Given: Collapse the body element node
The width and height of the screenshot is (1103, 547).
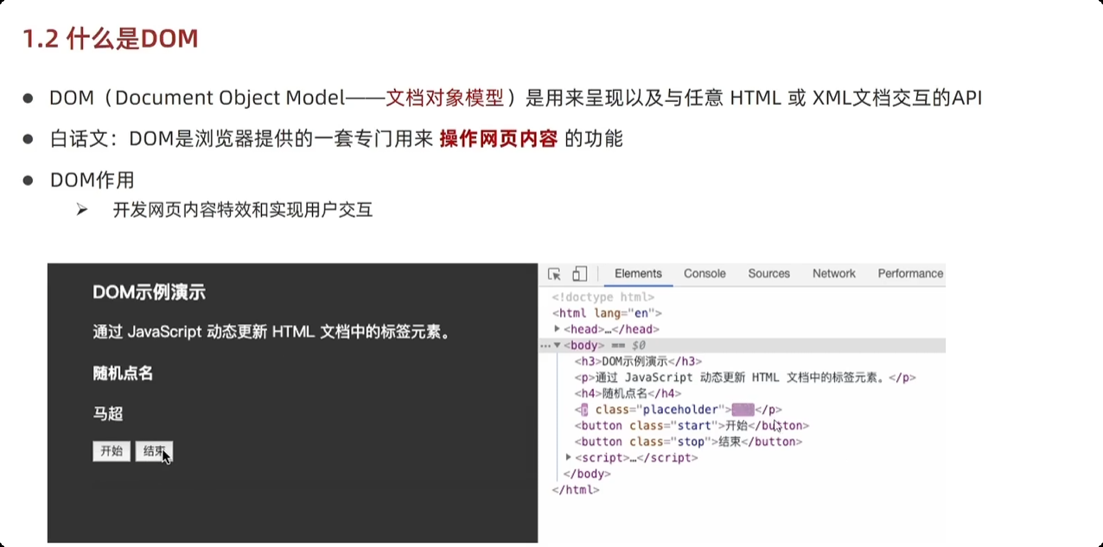Looking at the screenshot, I should click(x=558, y=346).
